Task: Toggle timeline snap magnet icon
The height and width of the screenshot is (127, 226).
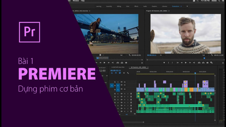Action: [116, 73]
